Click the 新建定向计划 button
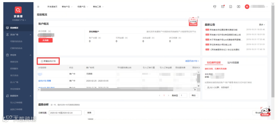 click(x=48, y=61)
